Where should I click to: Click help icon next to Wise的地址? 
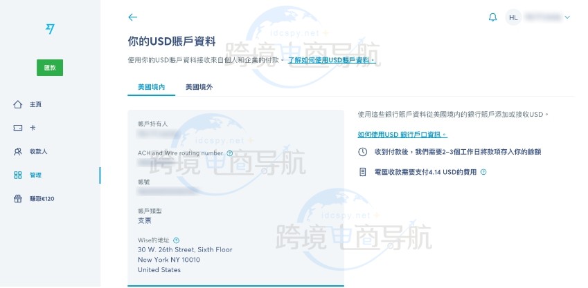click(177, 240)
